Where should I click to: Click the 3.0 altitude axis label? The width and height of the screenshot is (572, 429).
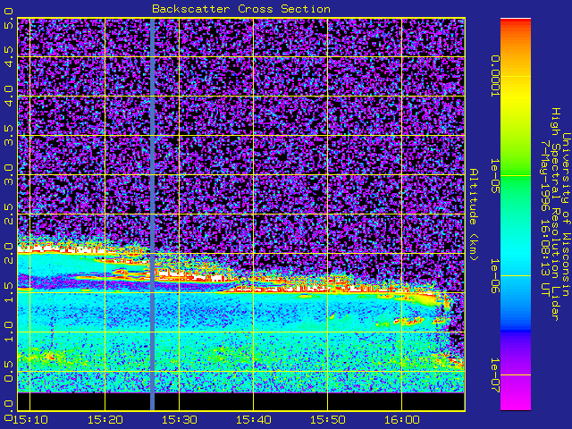pyautogui.click(x=8, y=175)
